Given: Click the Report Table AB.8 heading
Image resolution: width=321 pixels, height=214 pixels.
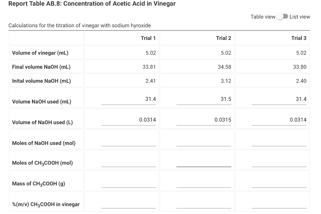Looking at the screenshot, I should click(92, 4).
